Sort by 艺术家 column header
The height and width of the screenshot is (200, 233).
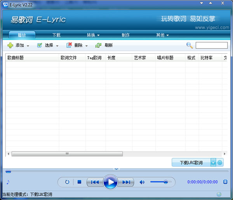pyautogui.click(x=144, y=58)
